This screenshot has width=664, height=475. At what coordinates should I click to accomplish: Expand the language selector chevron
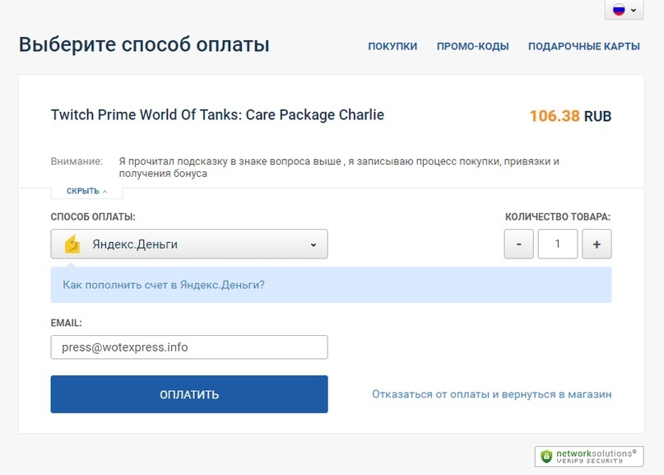[x=634, y=11]
